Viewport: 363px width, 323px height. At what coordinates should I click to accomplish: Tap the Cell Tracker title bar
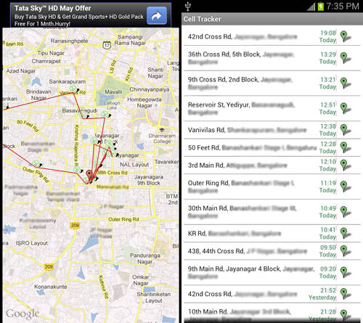coord(272,19)
